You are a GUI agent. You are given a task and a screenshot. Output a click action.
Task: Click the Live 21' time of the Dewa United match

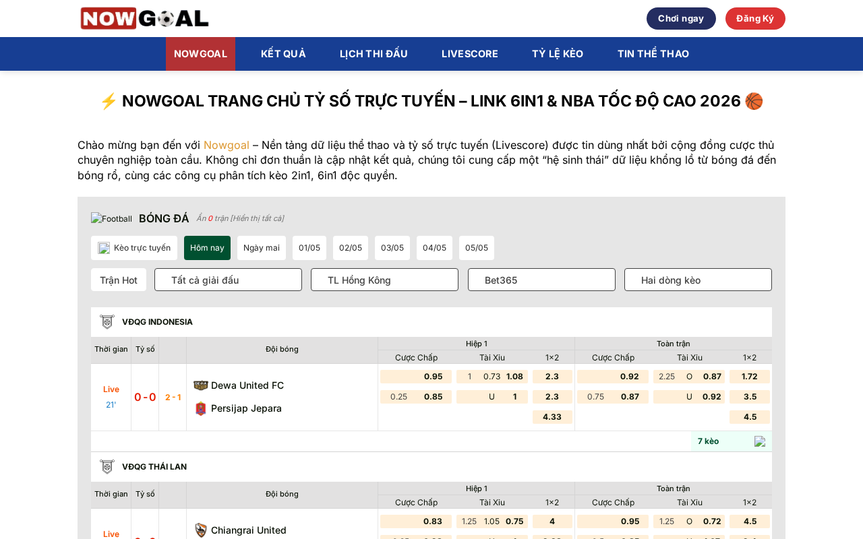pos(111,397)
